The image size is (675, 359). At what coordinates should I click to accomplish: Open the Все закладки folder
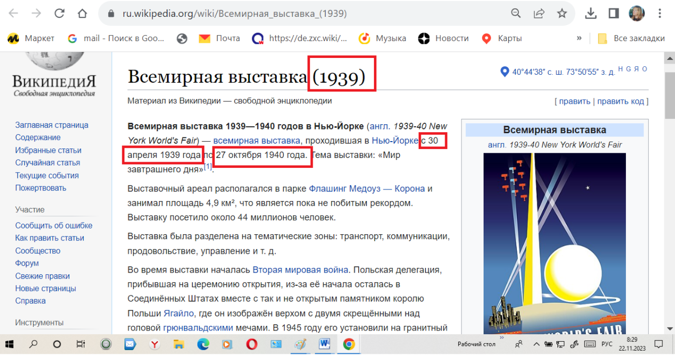click(631, 38)
